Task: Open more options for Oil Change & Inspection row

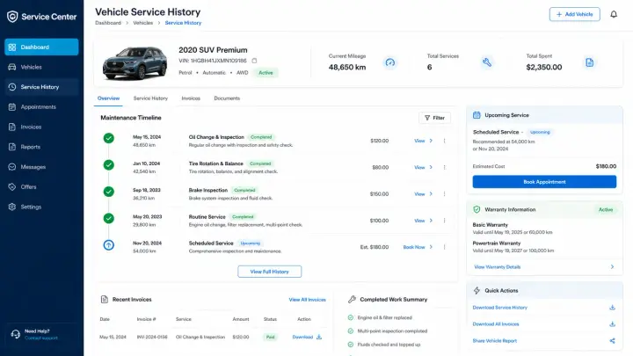Action: point(445,141)
